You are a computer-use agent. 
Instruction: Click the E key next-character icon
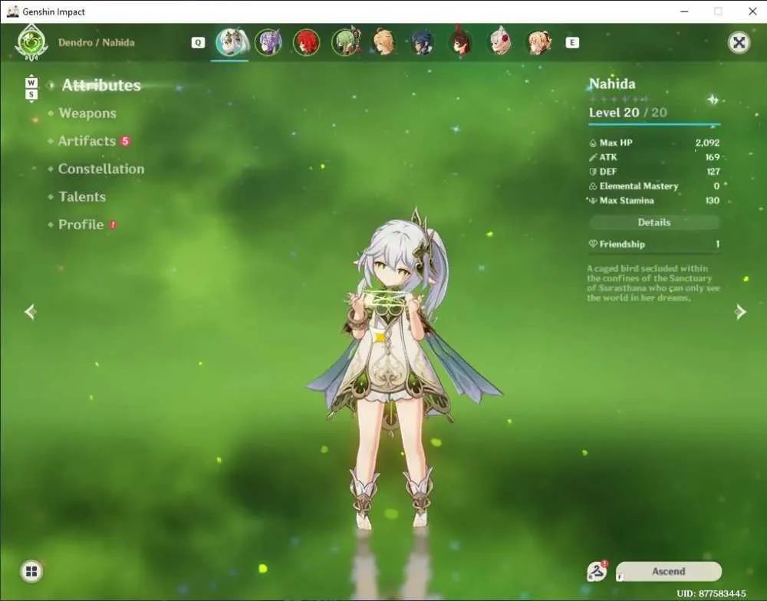pos(572,42)
